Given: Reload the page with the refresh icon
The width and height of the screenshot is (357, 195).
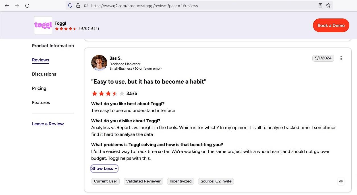Looking at the screenshot, I should click(x=27, y=5).
